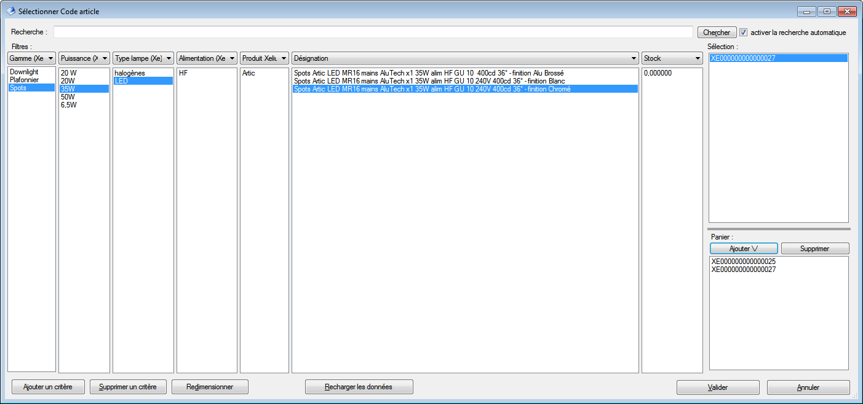Select 6,5W in Puissance list
Viewport: 863px width, 404px height.
tap(84, 105)
